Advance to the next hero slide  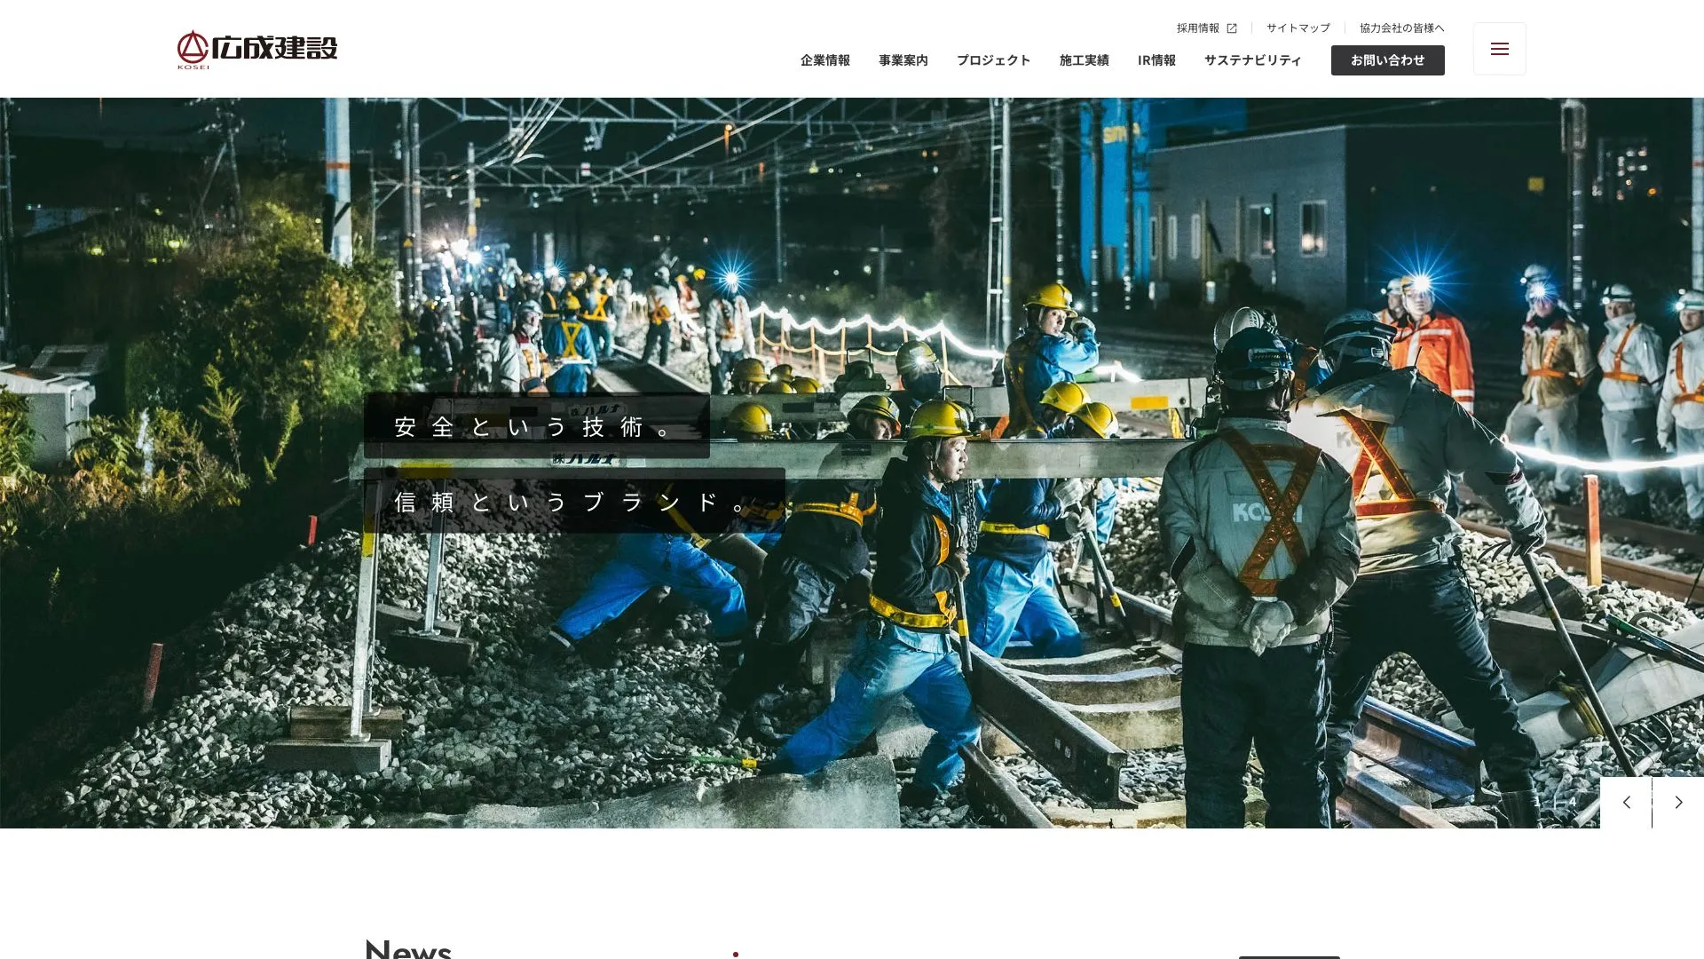click(1678, 803)
